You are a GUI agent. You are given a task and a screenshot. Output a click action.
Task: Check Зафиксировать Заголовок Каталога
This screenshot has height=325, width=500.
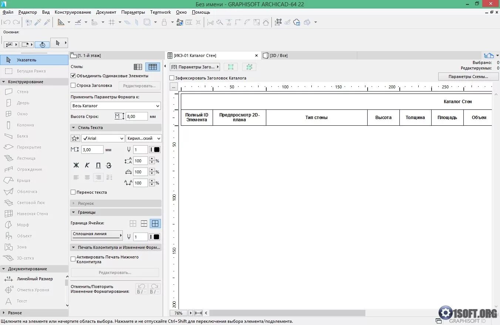(172, 78)
